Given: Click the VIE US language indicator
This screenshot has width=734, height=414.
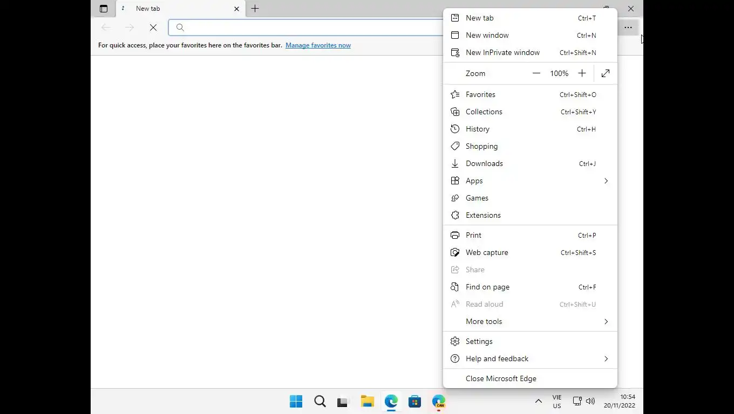Looking at the screenshot, I should [557, 402].
